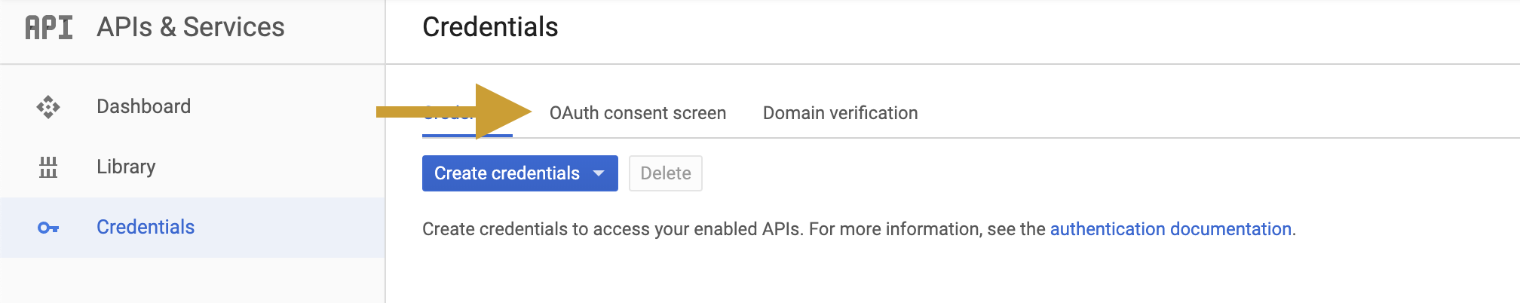This screenshot has width=1520, height=303.
Task: Select Credentials sidebar item
Action: click(146, 227)
